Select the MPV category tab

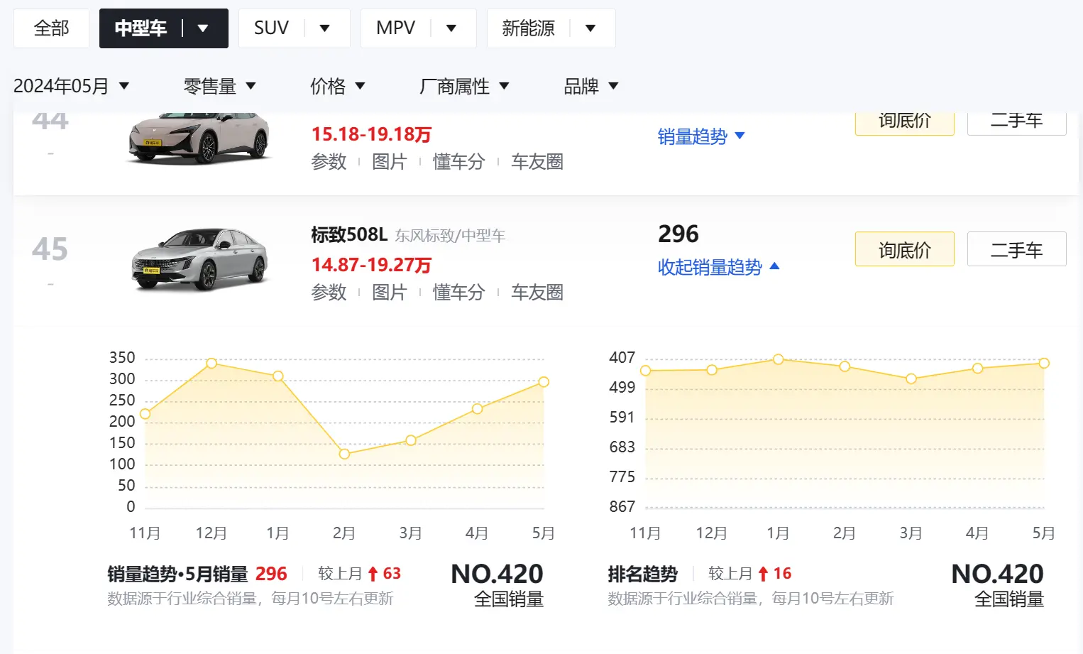click(x=395, y=28)
